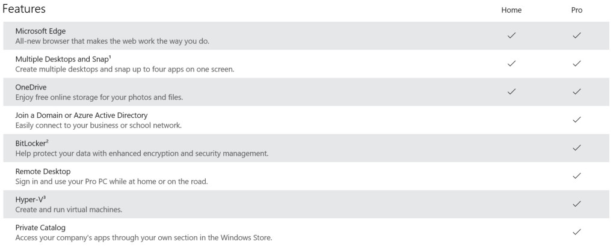The image size is (616, 247).
Task: Click the Features heading
Action: pos(24,10)
